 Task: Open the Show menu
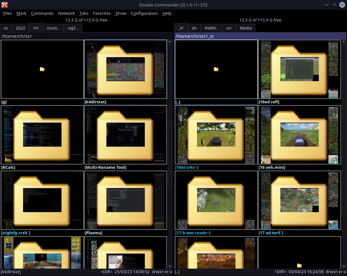(x=120, y=13)
